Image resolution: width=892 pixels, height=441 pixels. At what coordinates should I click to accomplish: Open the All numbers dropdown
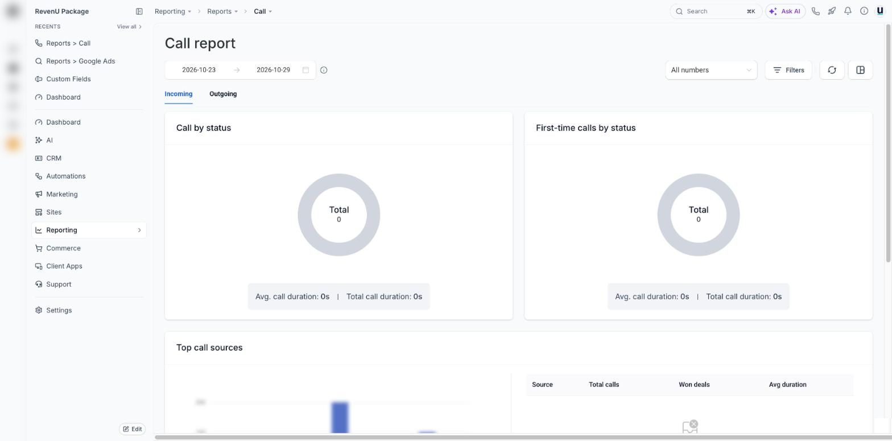coord(711,70)
